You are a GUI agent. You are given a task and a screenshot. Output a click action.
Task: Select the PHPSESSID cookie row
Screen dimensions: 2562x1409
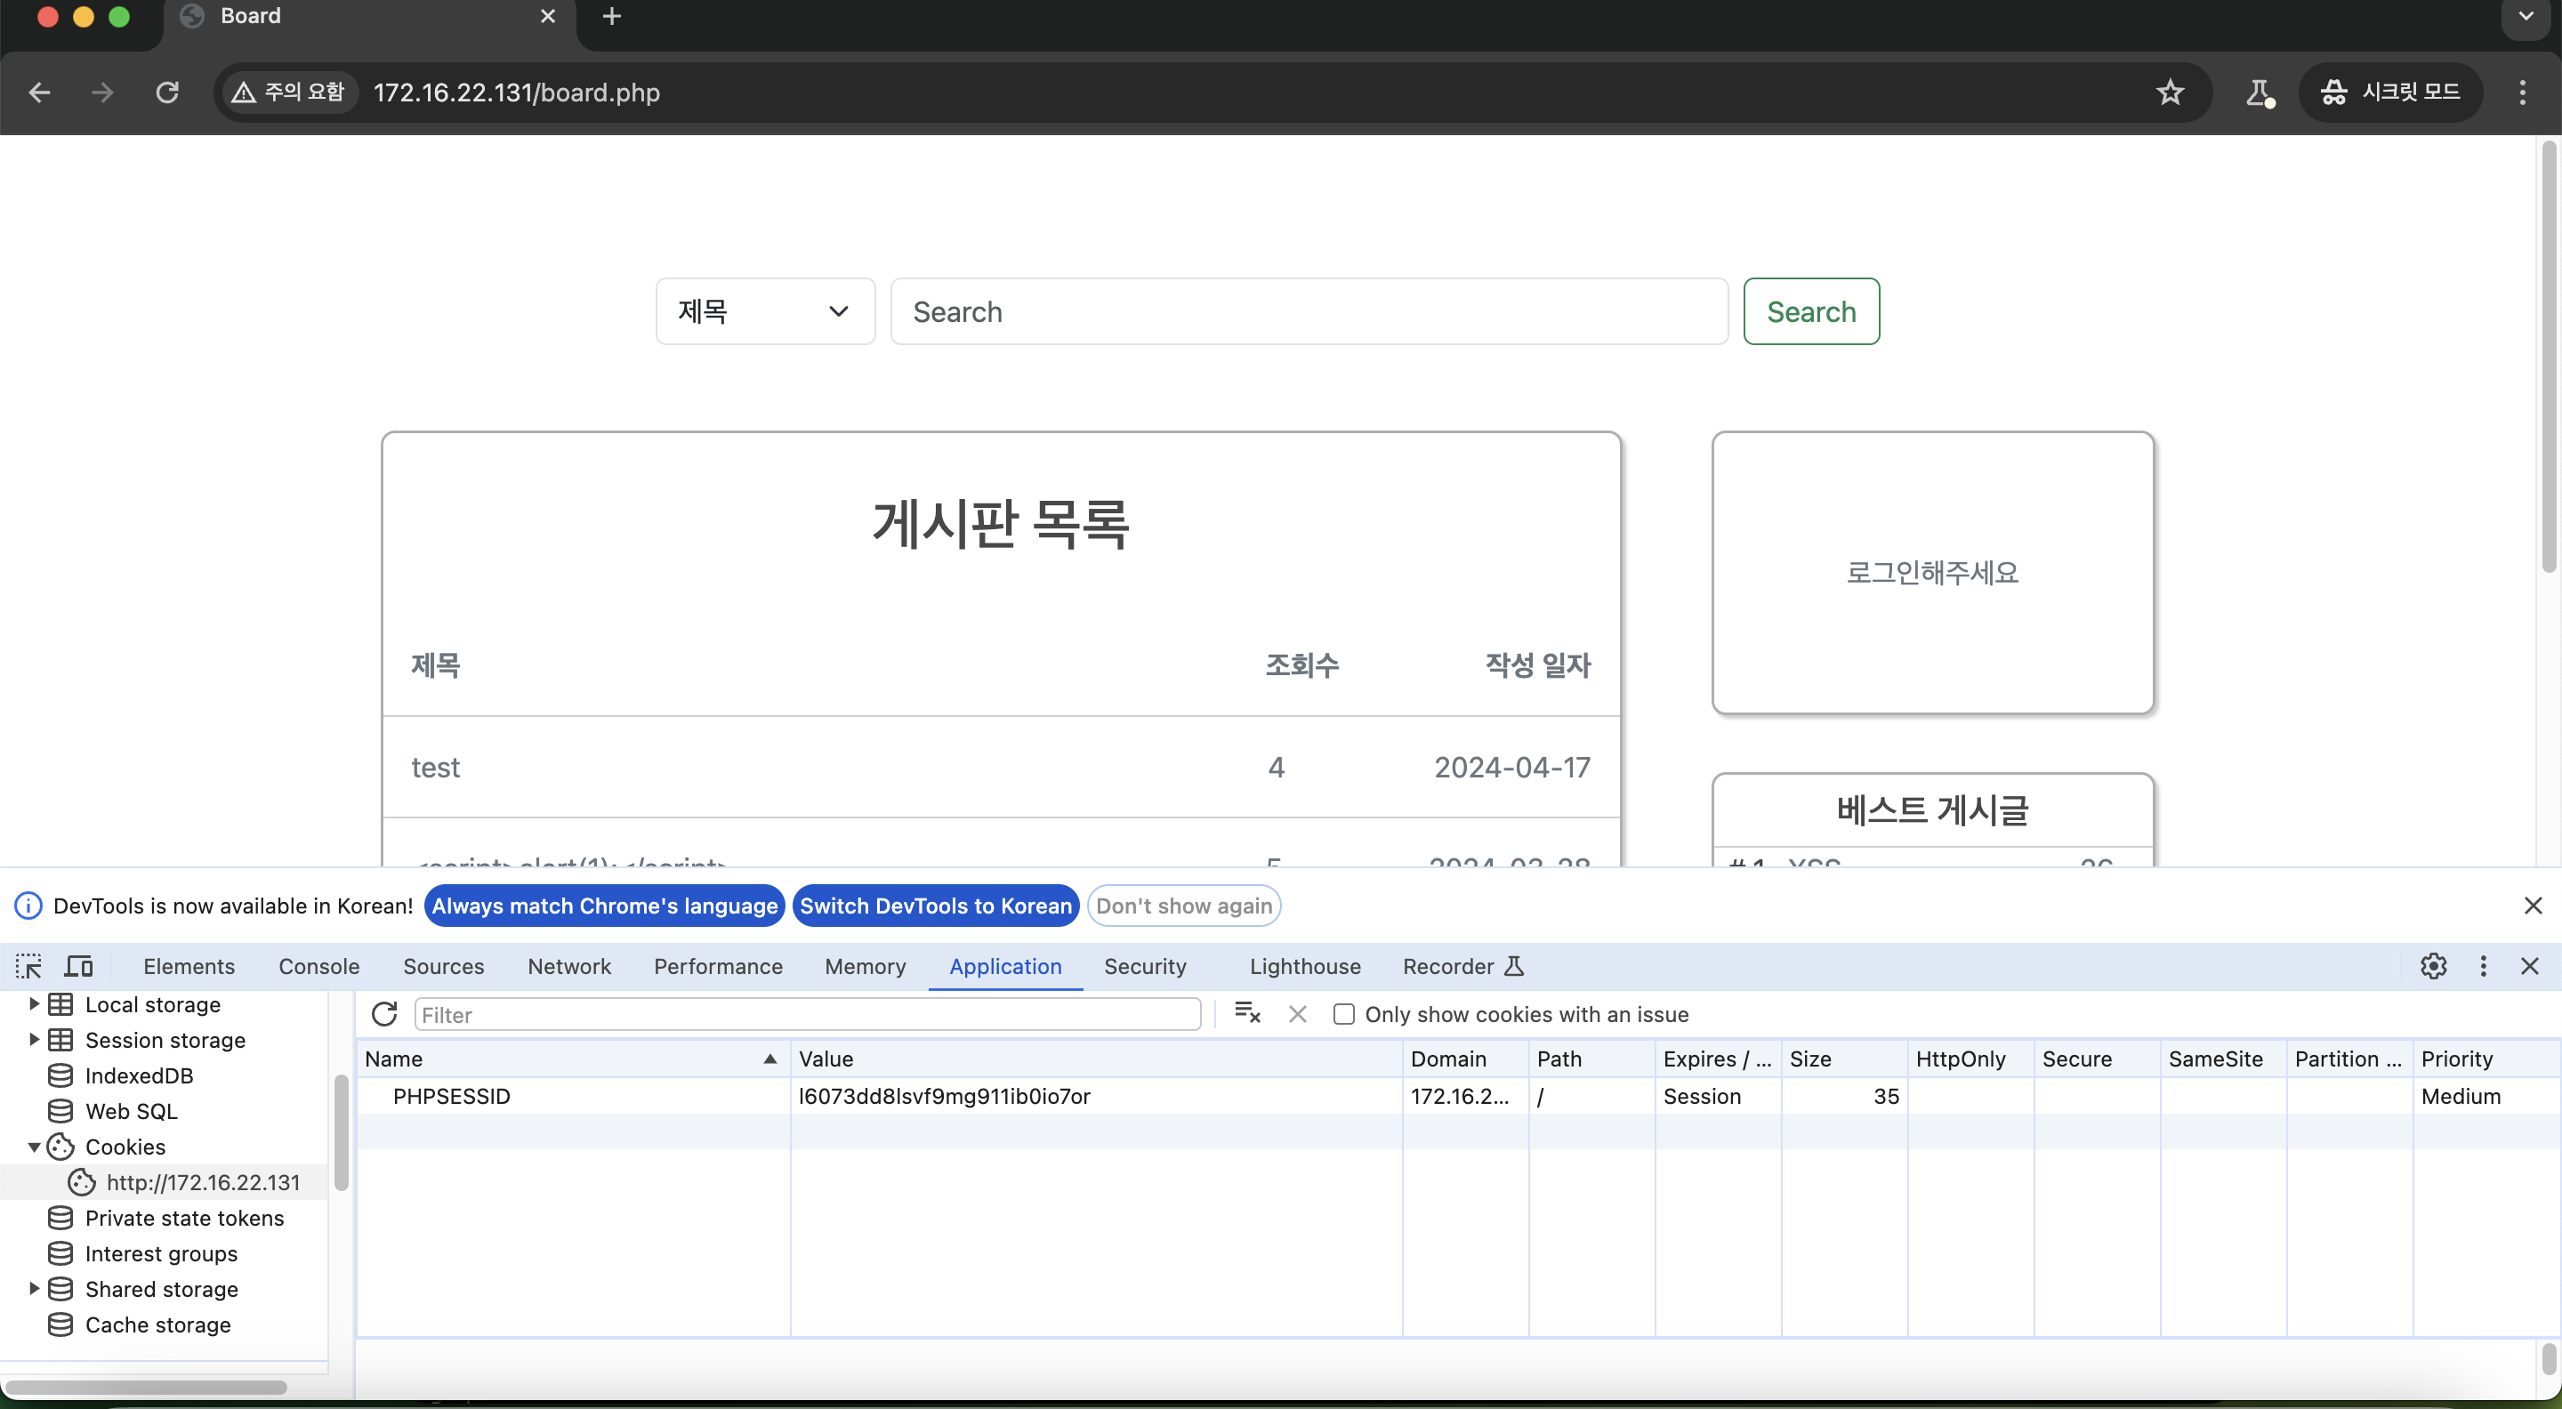click(x=1458, y=1096)
